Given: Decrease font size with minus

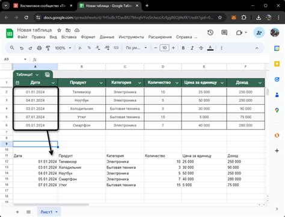Looking at the screenshot, I should point(156,48).
